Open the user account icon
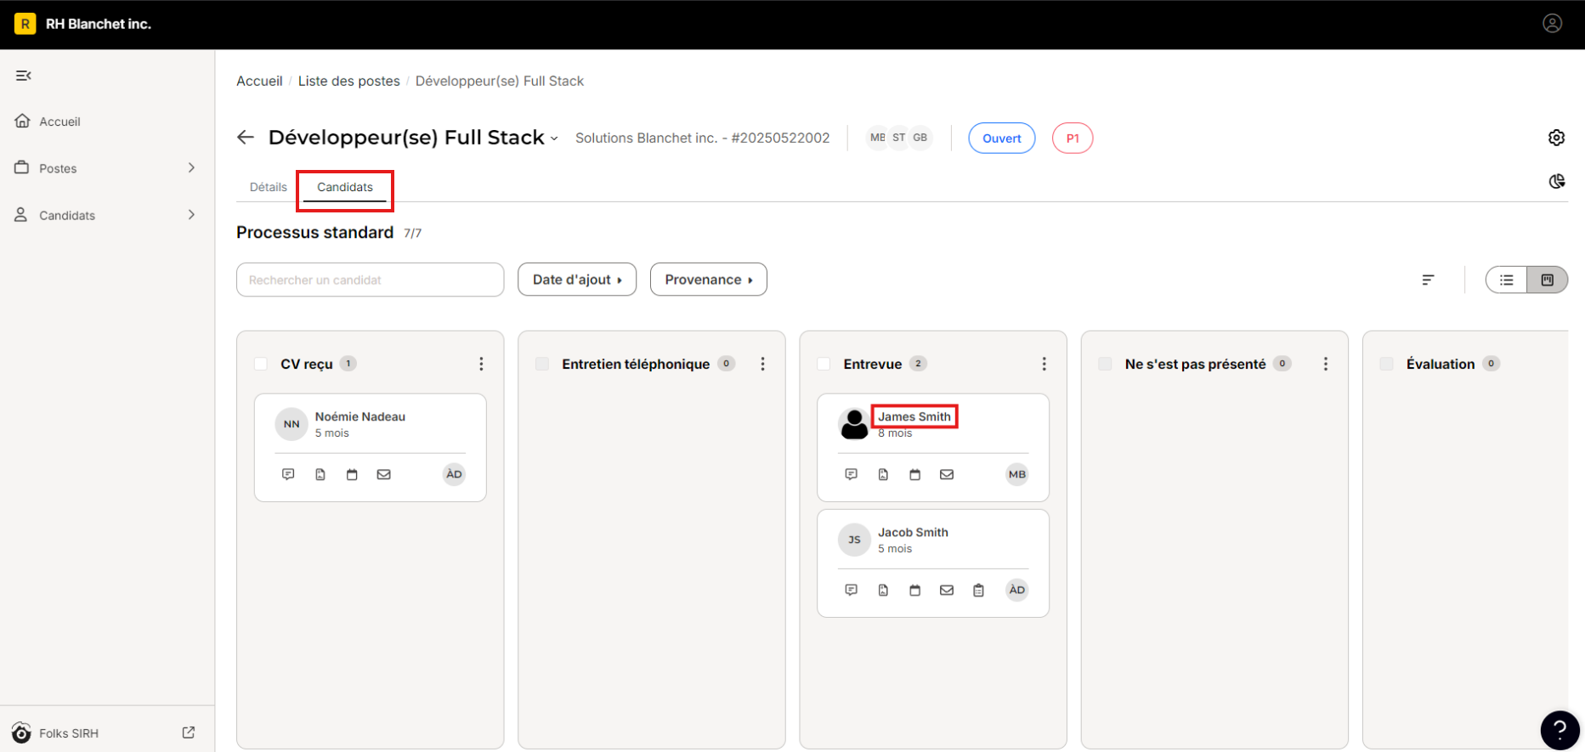Viewport: 1585px width, 752px height. 1552,24
